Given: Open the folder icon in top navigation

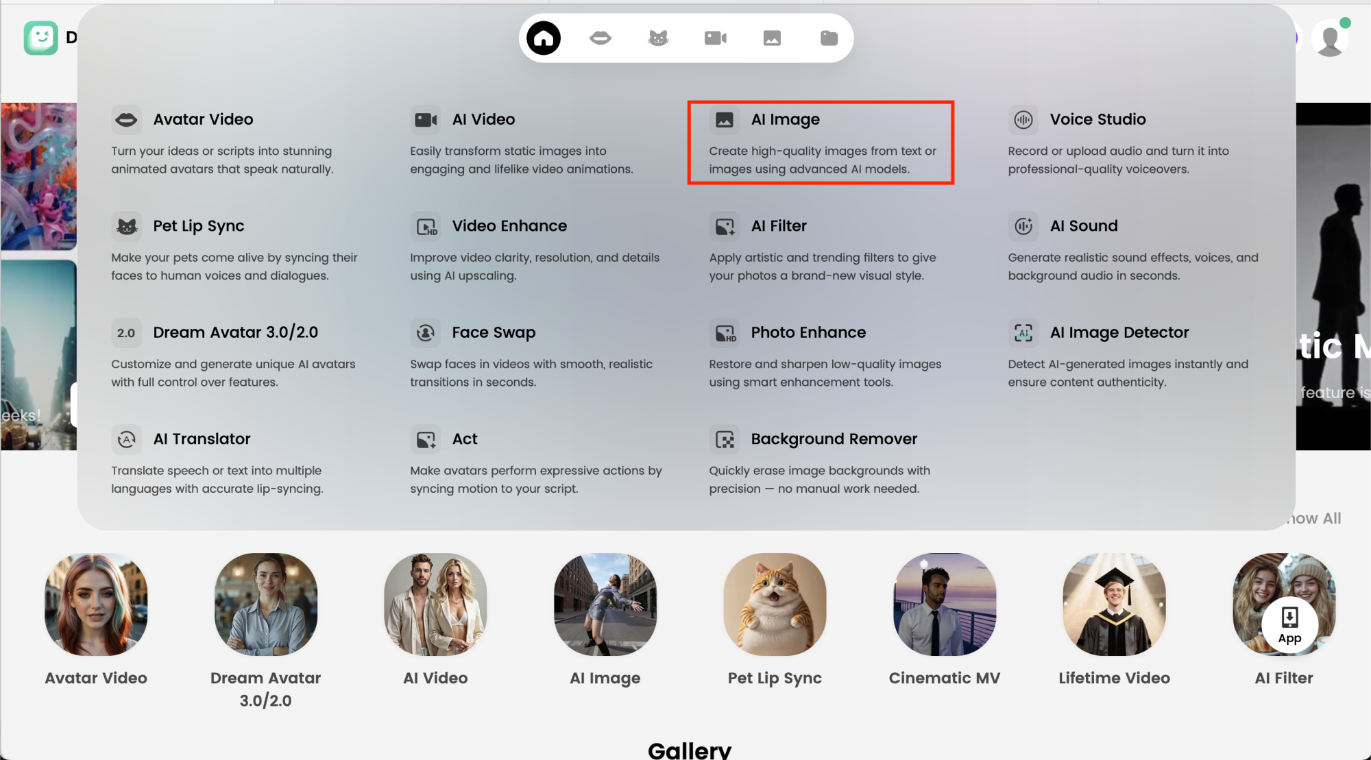Looking at the screenshot, I should click(x=829, y=38).
